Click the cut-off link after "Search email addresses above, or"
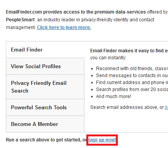Image resolution: width=168 pixels, height=148 pixels. click(x=166, y=107)
